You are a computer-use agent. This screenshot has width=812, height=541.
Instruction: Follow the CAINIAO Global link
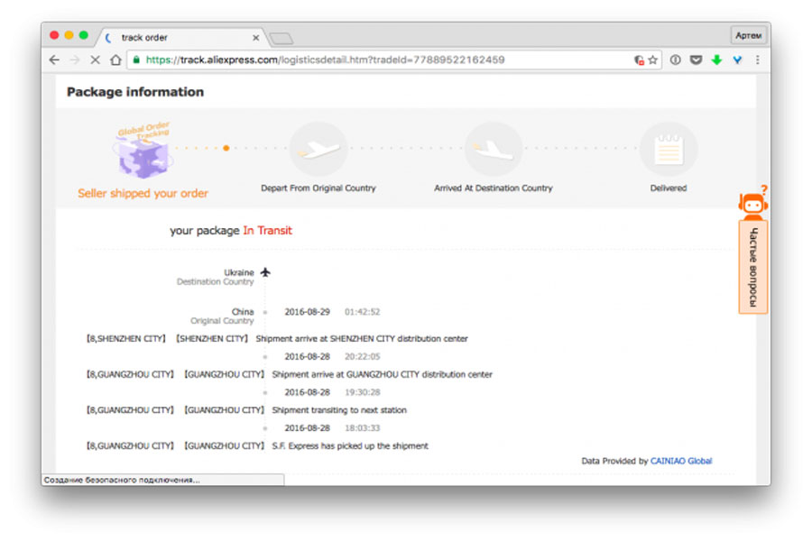[x=680, y=461]
